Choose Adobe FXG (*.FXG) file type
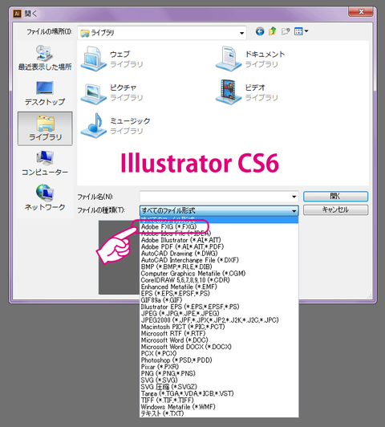385x427 pixels. click(x=219, y=226)
